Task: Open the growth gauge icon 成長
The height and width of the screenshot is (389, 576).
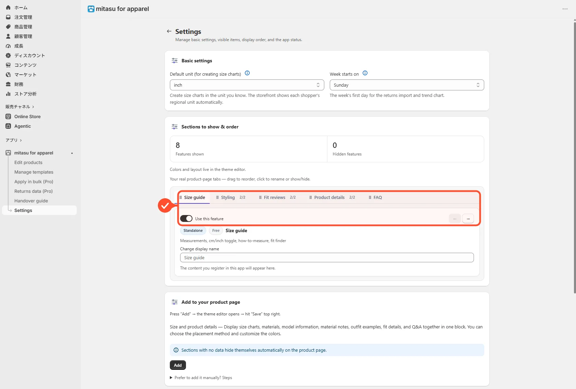Action: coord(8,46)
